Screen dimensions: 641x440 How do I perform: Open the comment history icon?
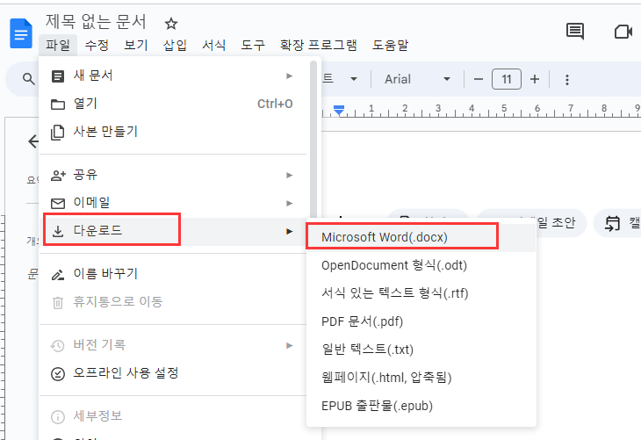click(575, 32)
